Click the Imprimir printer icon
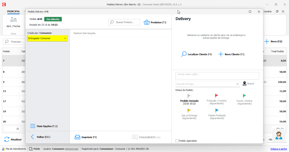The height and width of the screenshot is (152, 289). pos(77,137)
